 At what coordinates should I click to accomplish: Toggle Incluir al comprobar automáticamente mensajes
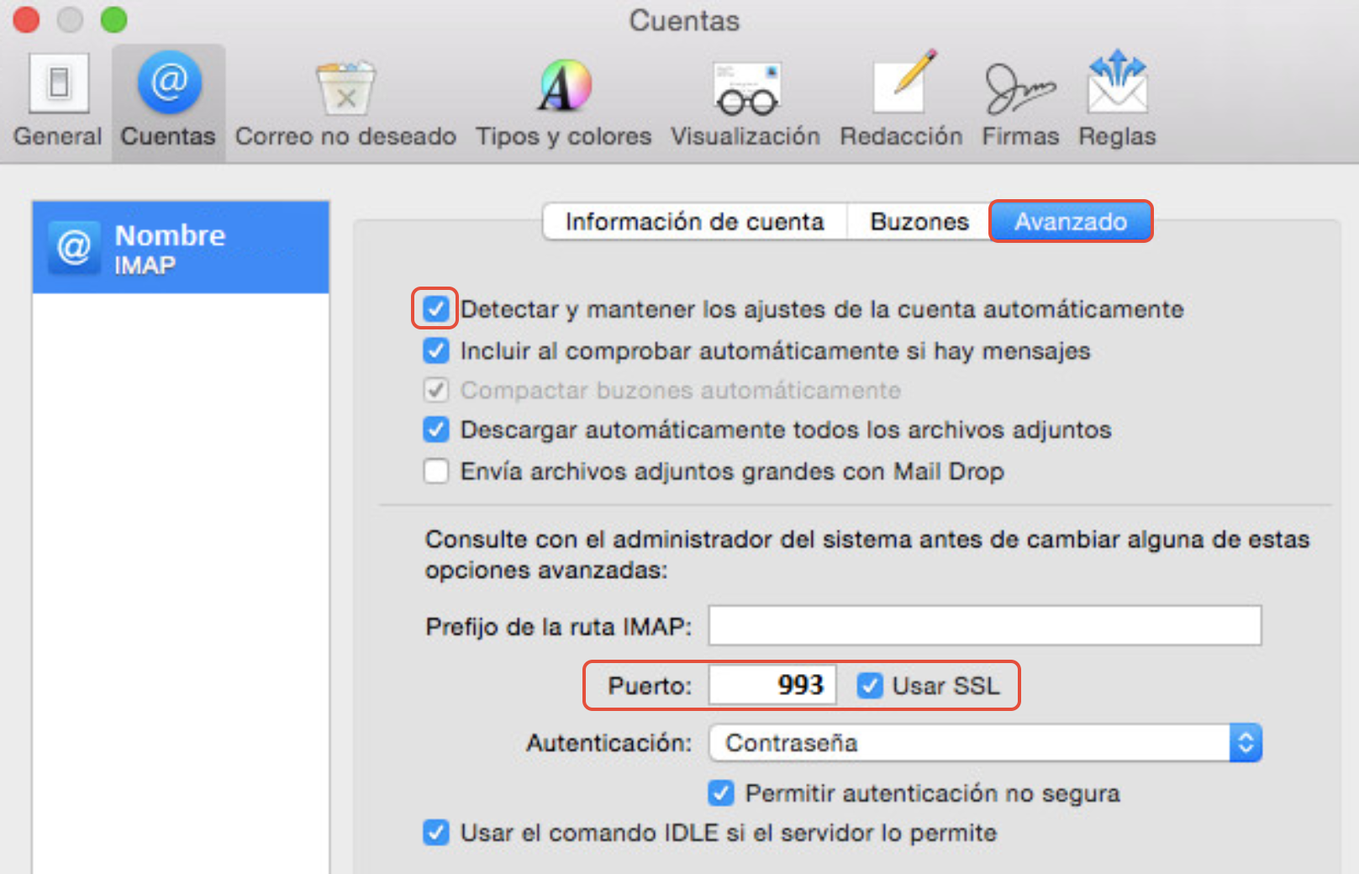coord(436,350)
